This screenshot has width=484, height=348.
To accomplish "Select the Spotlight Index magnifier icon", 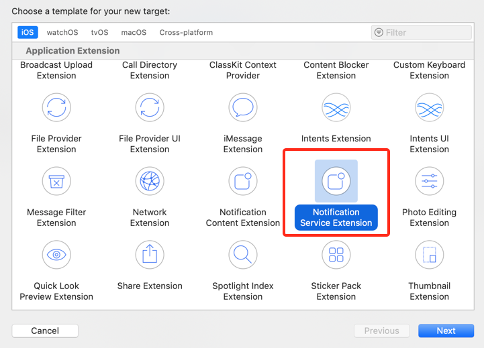I will tap(243, 255).
